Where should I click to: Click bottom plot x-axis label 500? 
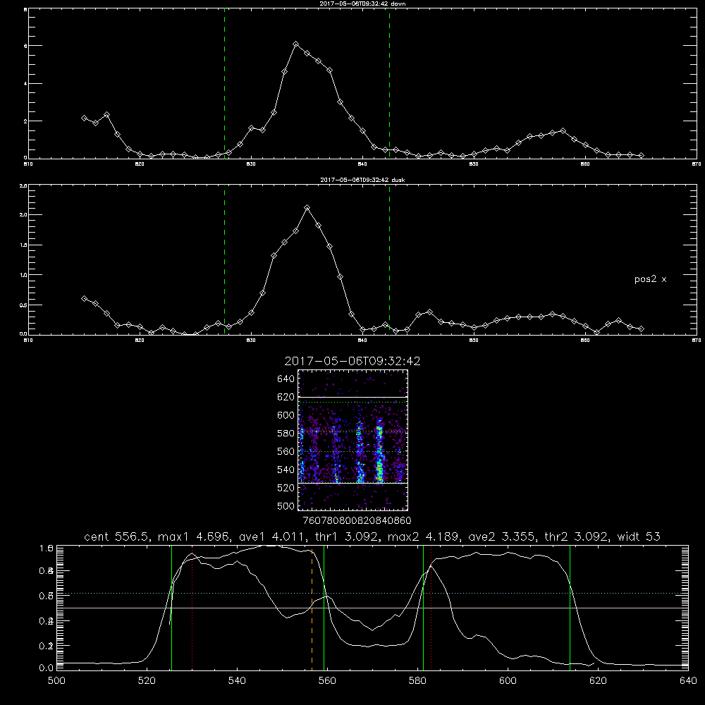[x=56, y=681]
